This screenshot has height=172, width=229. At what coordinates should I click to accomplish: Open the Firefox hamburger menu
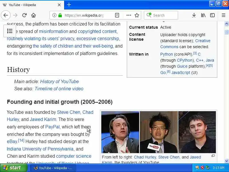[x=224, y=15]
